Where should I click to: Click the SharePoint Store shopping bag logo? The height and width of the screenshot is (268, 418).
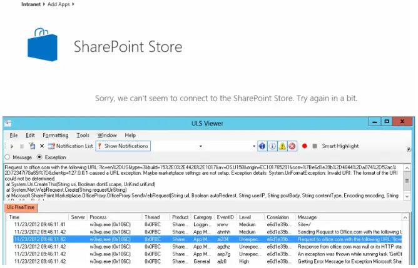coord(43,44)
